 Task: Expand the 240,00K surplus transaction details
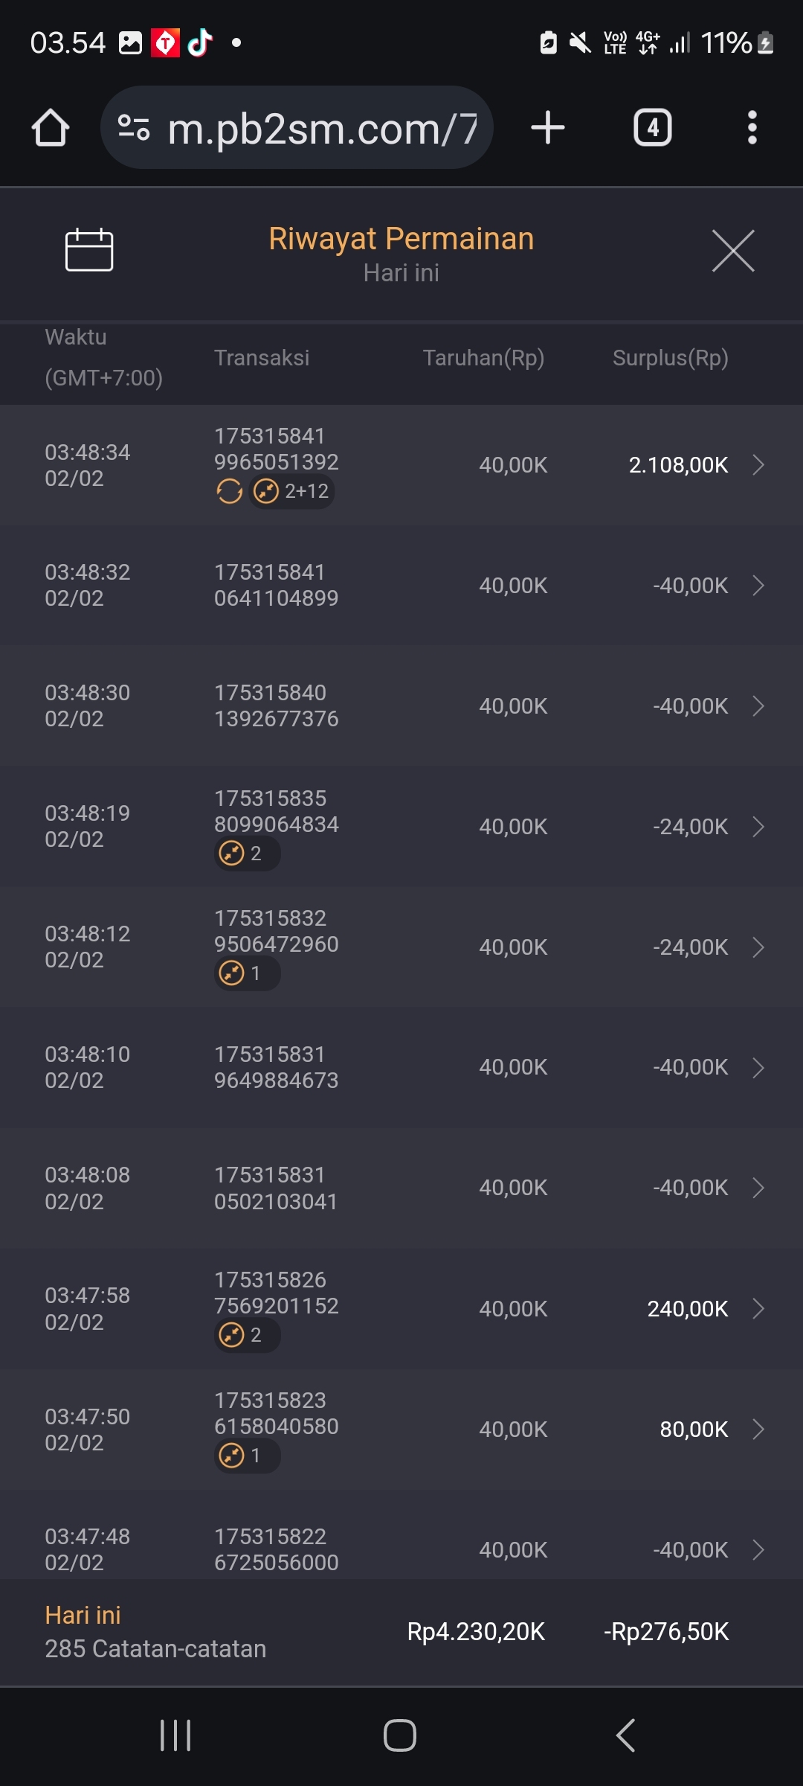click(758, 1308)
